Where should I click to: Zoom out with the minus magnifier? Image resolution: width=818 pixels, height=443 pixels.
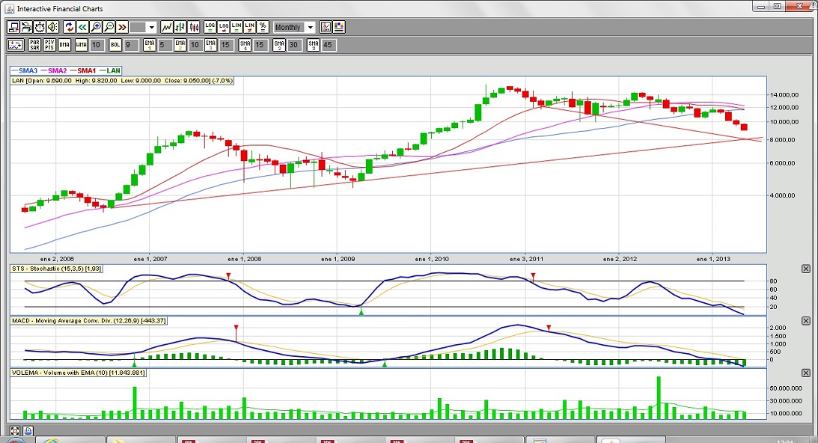point(109,27)
